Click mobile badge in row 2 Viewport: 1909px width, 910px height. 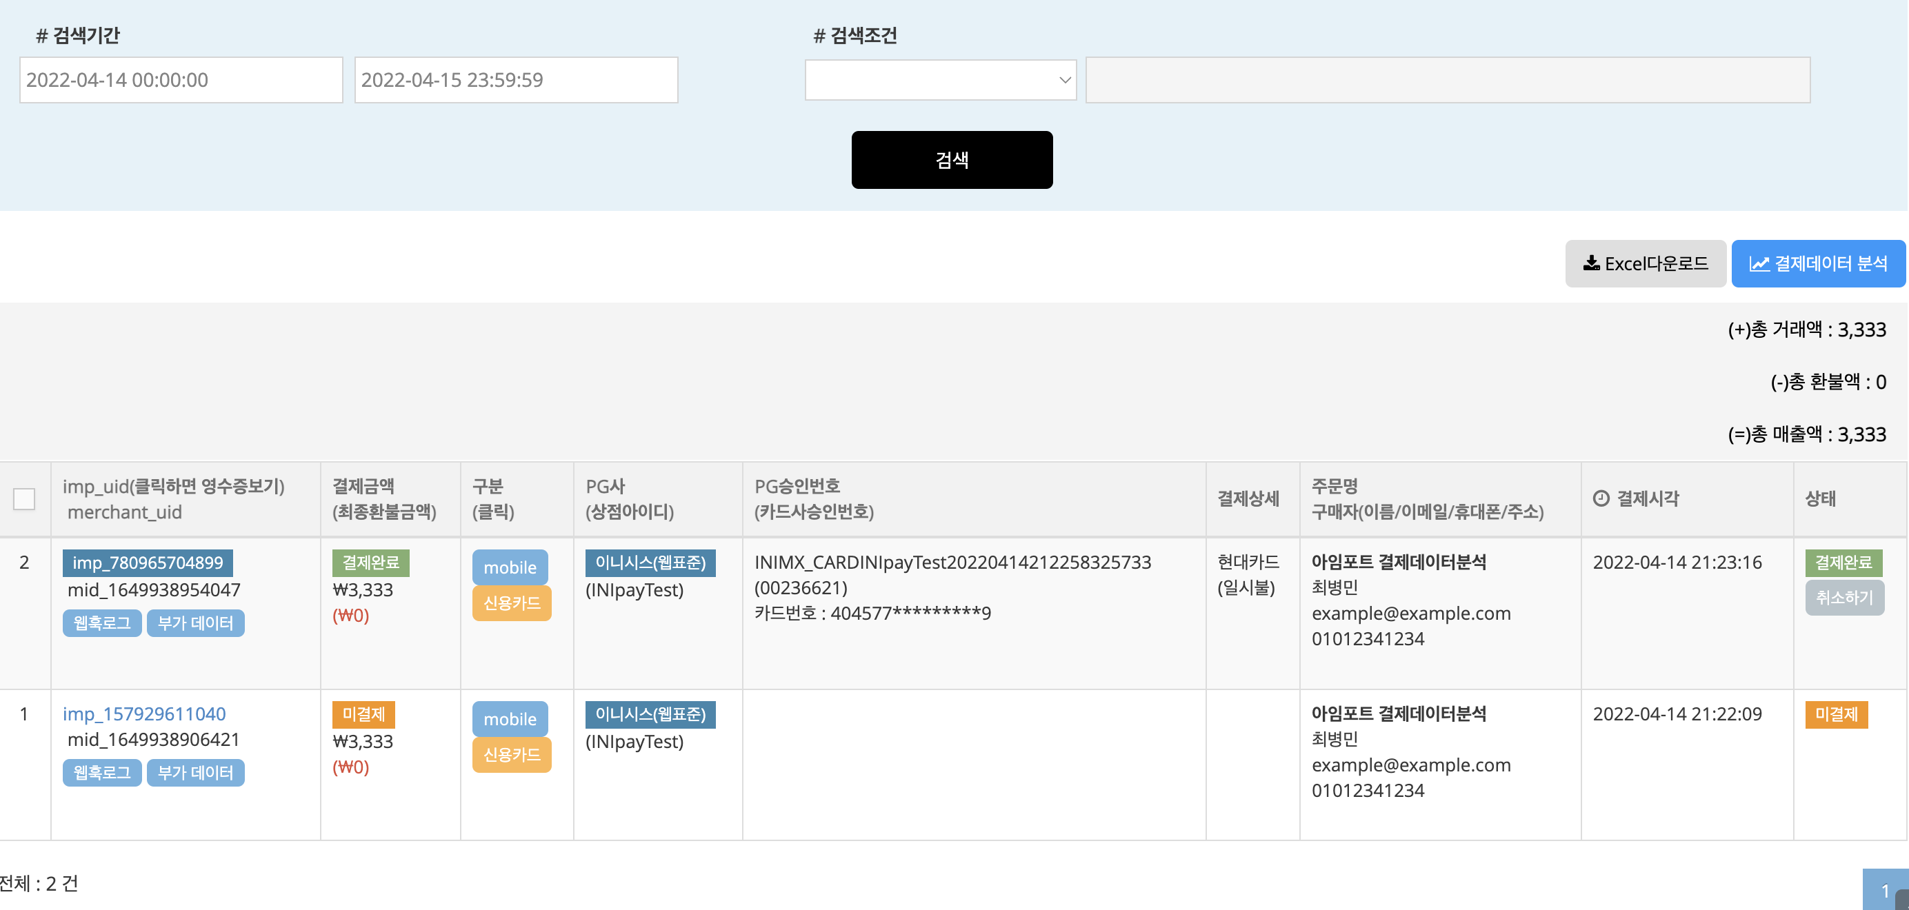[x=509, y=567]
